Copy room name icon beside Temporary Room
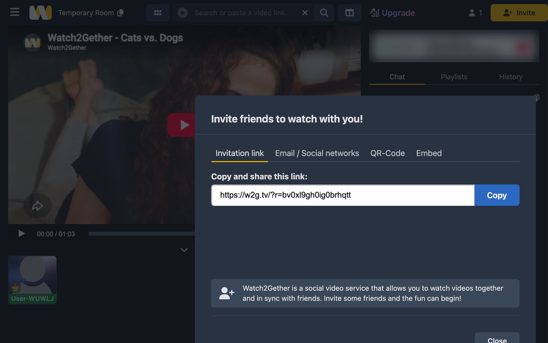Screen dimensions: 548x343 [x=120, y=13]
